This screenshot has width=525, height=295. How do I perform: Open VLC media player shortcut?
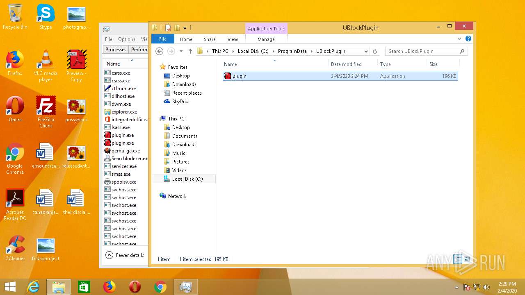[46, 66]
